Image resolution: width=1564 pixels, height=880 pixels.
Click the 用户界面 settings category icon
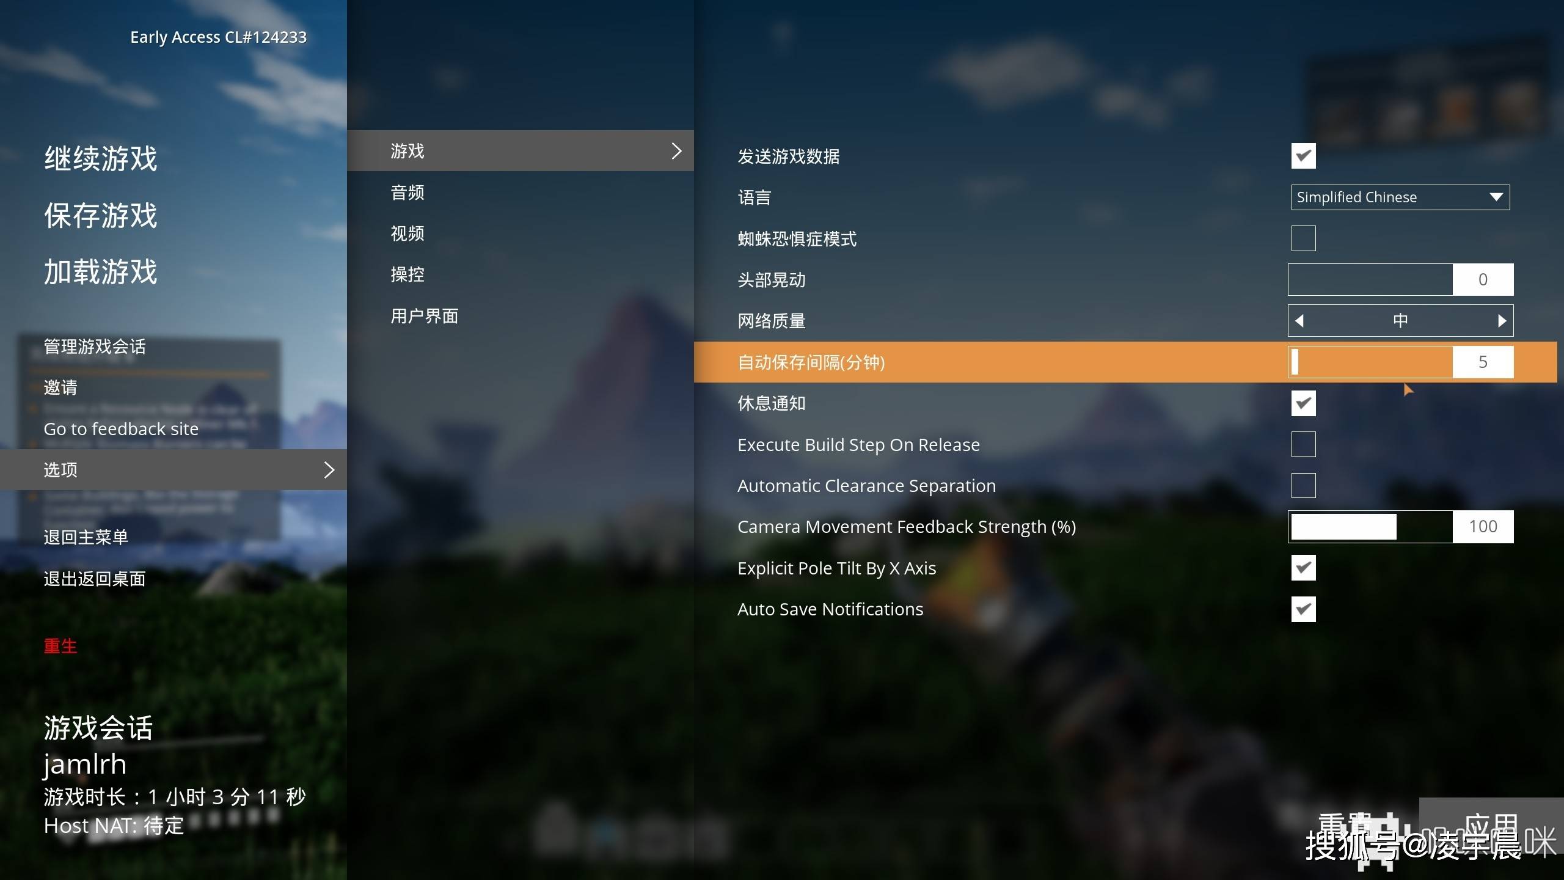point(425,315)
